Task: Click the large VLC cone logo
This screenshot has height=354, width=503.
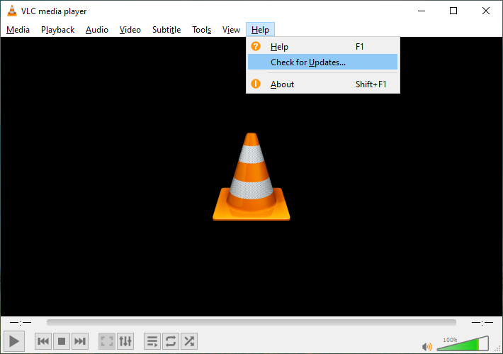Action: click(x=252, y=177)
